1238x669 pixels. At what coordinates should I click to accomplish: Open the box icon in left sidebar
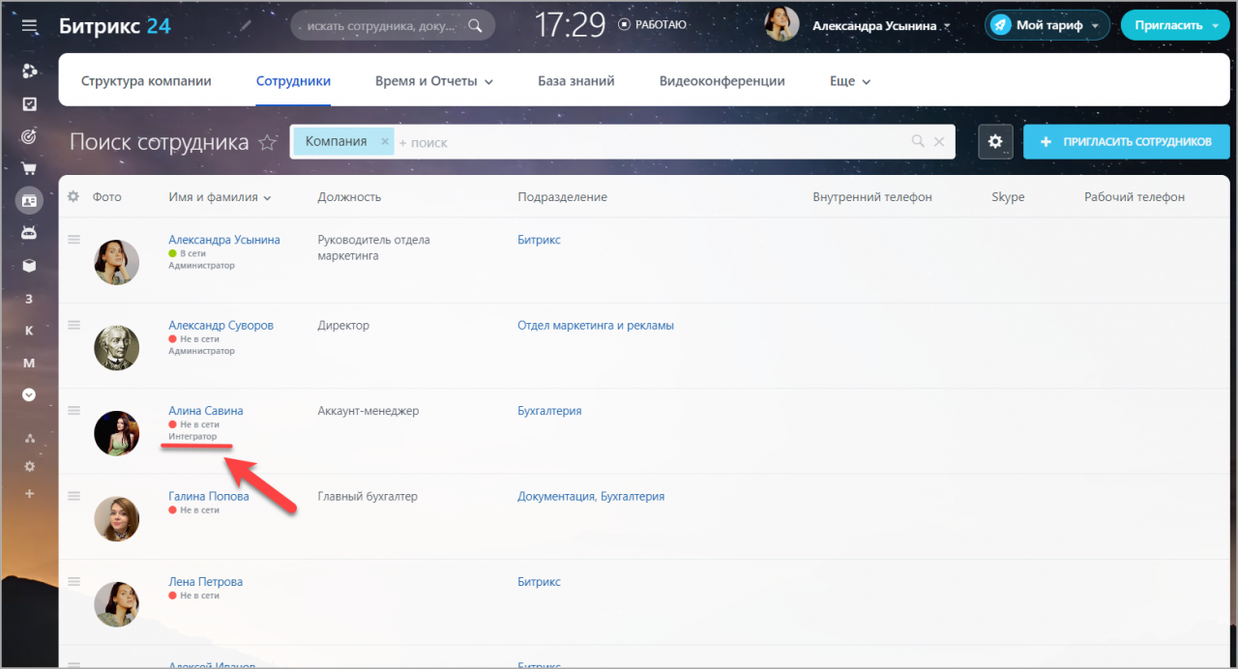click(29, 265)
